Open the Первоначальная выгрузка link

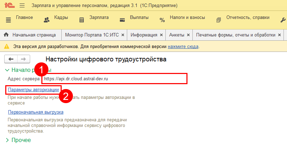[x=35, y=112]
